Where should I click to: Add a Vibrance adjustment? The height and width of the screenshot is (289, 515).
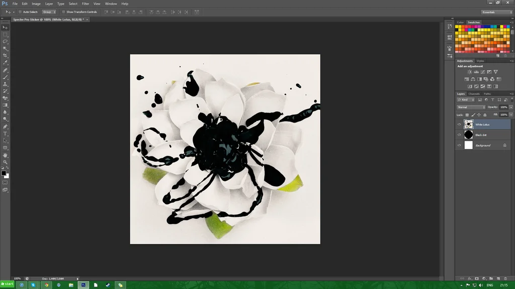click(495, 72)
